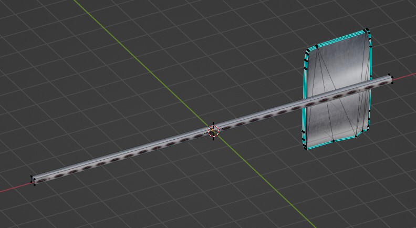Click the 3D cursor at the origin

pos(213,131)
